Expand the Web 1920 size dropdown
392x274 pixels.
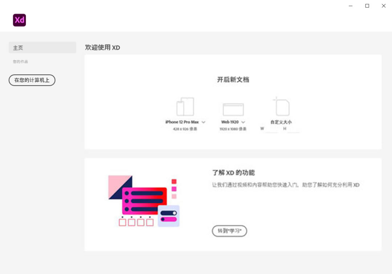(243, 122)
